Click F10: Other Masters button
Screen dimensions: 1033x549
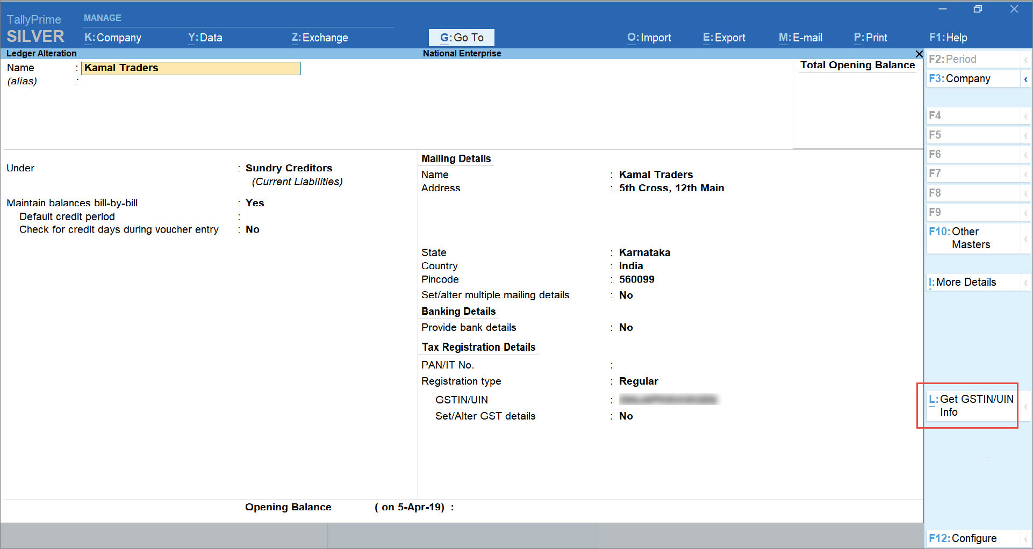tap(973, 238)
